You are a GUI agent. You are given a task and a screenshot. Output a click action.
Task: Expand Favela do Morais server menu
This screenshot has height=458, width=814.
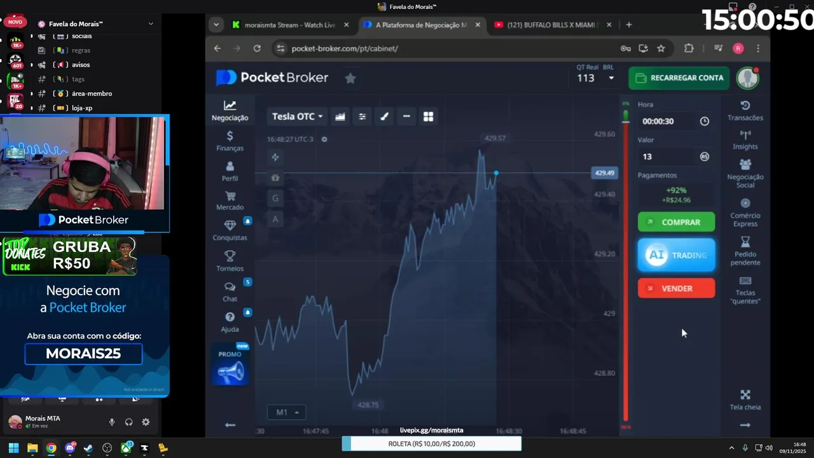(x=151, y=24)
